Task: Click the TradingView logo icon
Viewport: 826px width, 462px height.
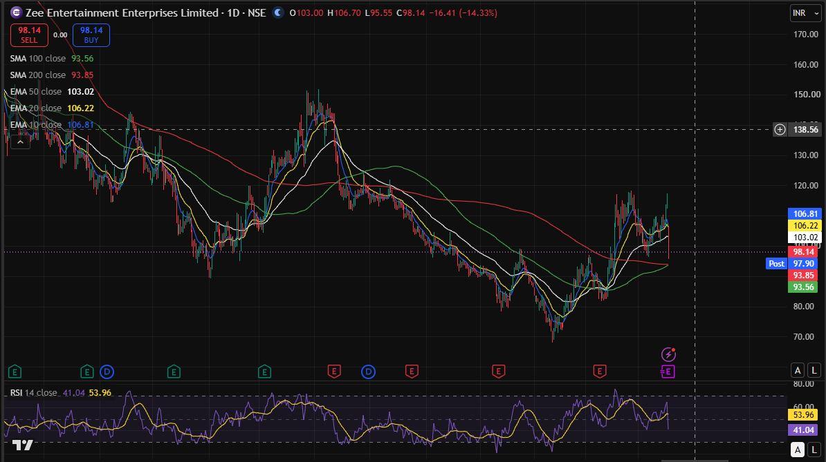Action: click(23, 445)
